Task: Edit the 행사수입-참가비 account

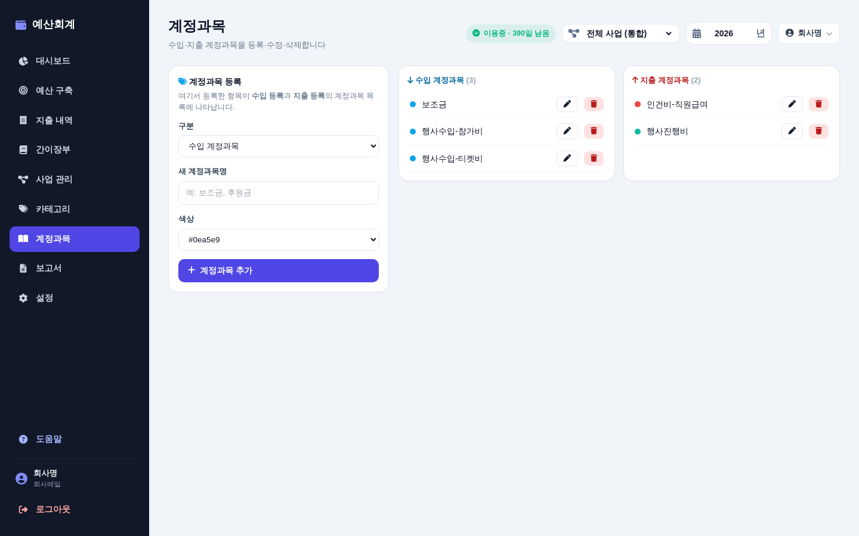Action: point(567,131)
